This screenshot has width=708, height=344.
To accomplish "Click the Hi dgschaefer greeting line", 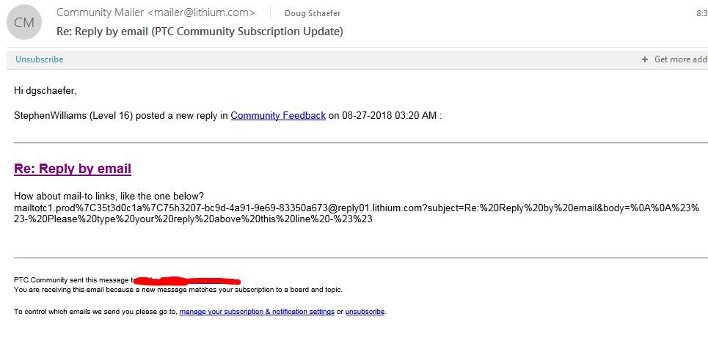I will click(x=45, y=91).
